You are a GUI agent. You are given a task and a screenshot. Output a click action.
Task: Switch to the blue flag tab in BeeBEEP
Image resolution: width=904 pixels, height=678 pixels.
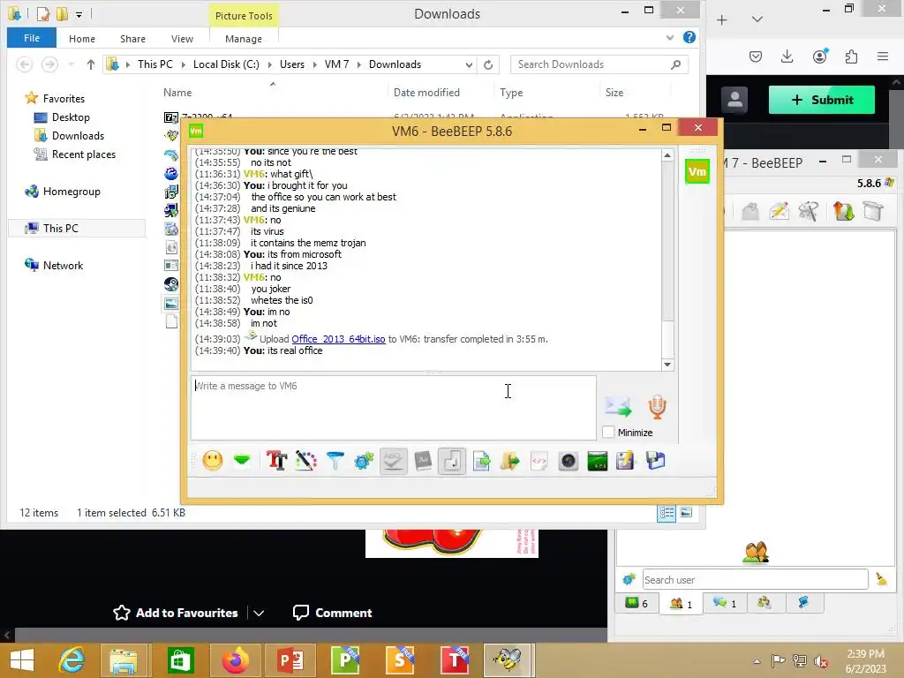tap(803, 603)
